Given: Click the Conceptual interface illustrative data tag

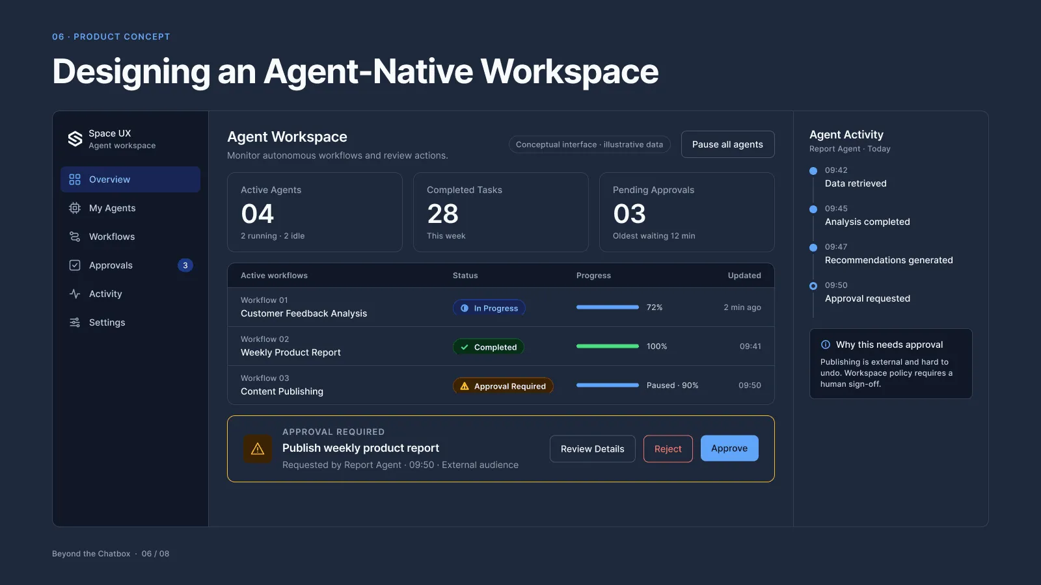Looking at the screenshot, I should point(589,144).
